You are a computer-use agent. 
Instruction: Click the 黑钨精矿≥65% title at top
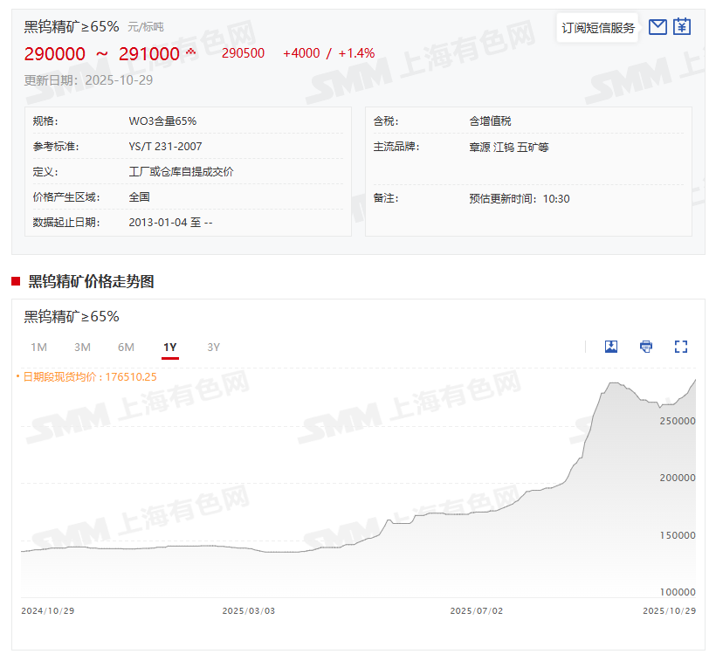point(72,27)
